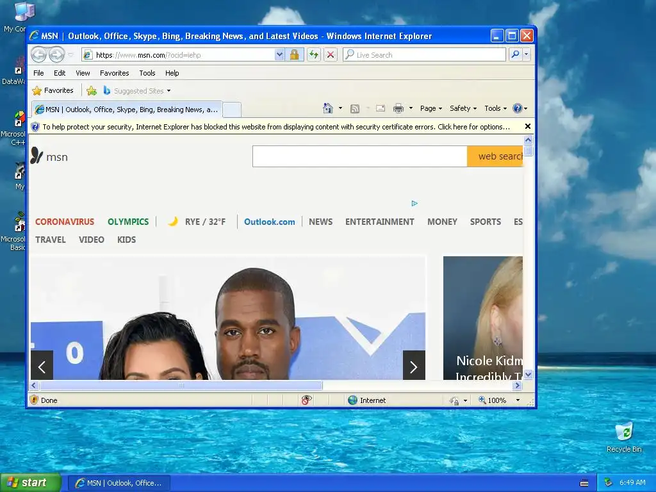
Task: Click the Print icon
Action: (x=398, y=109)
